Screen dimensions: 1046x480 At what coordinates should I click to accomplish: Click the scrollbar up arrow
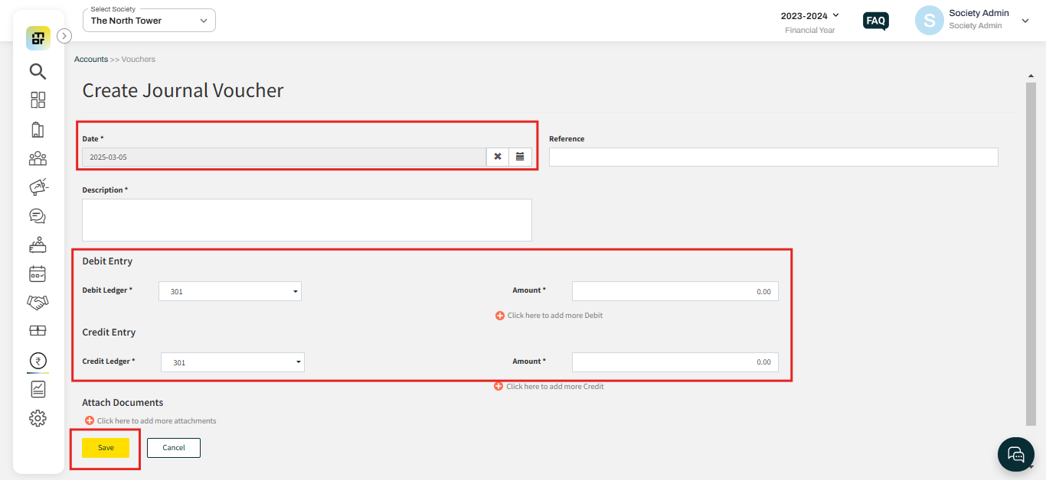coord(1031,76)
